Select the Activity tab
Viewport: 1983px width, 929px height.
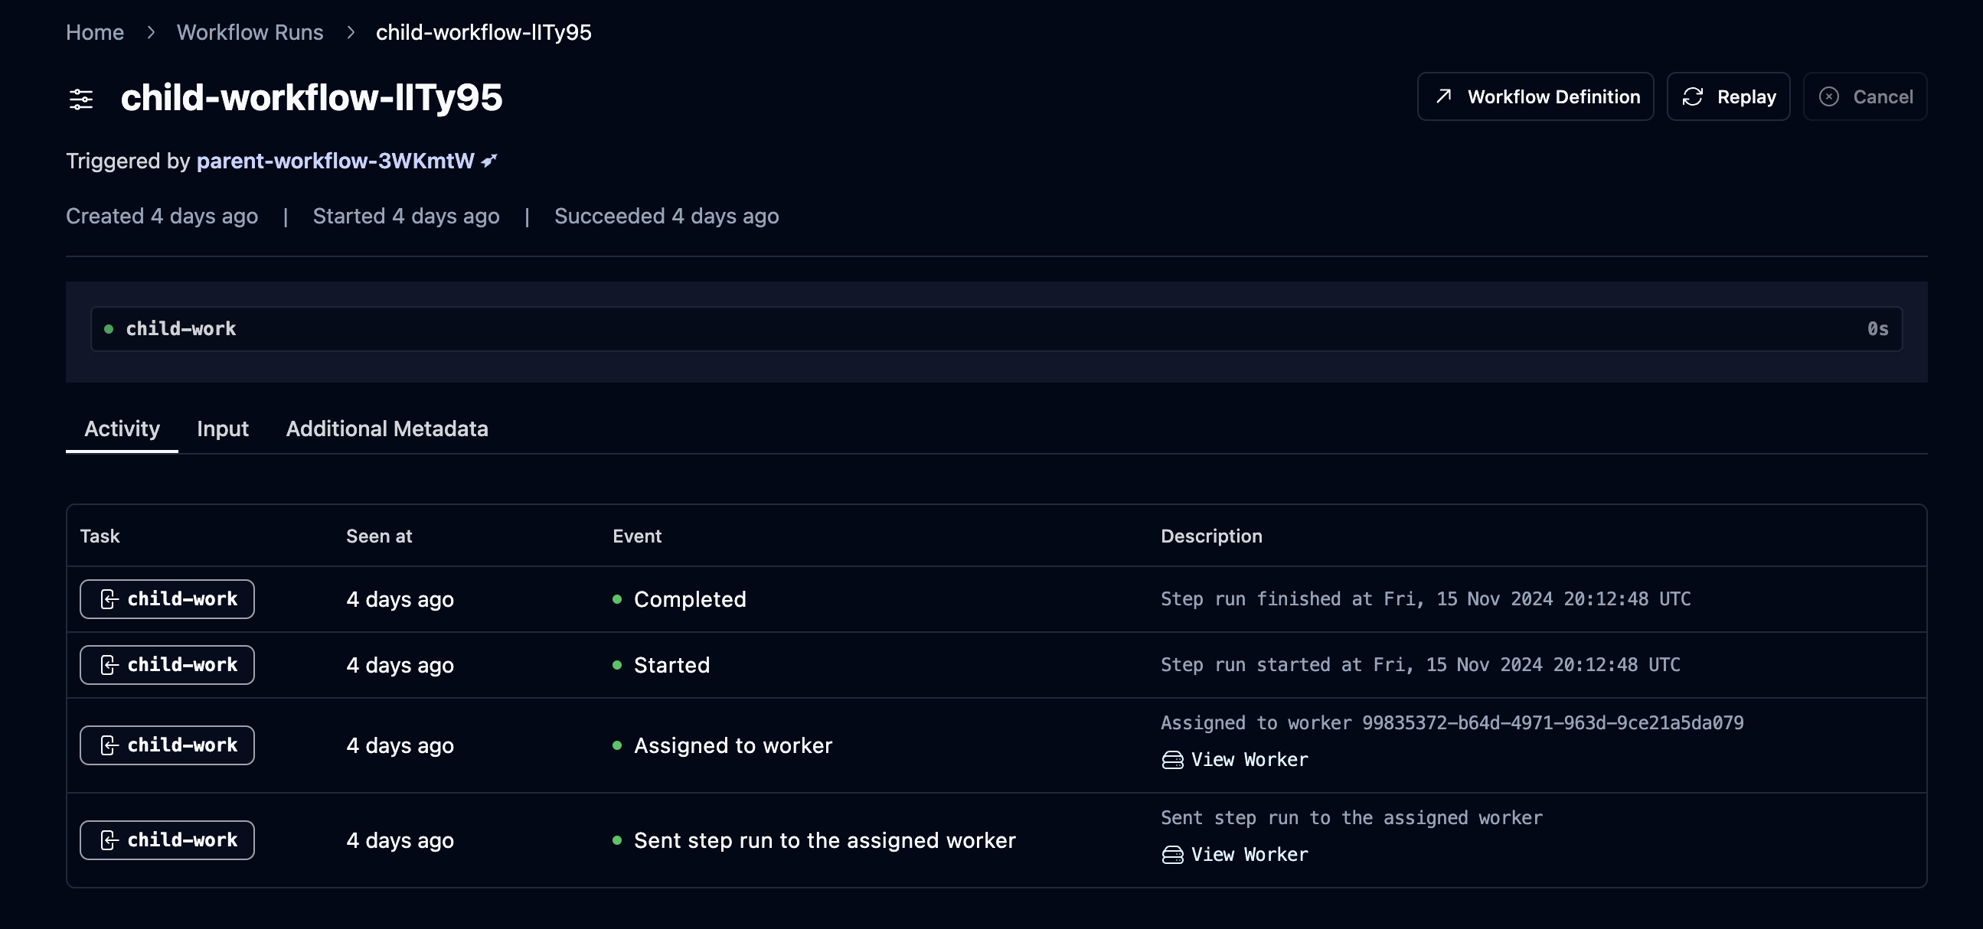(x=122, y=429)
